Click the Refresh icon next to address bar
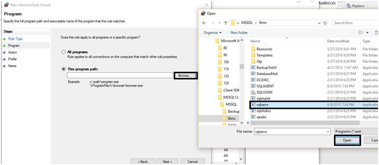The width and height of the screenshot is (379, 165). pyautogui.click(x=325, y=23)
